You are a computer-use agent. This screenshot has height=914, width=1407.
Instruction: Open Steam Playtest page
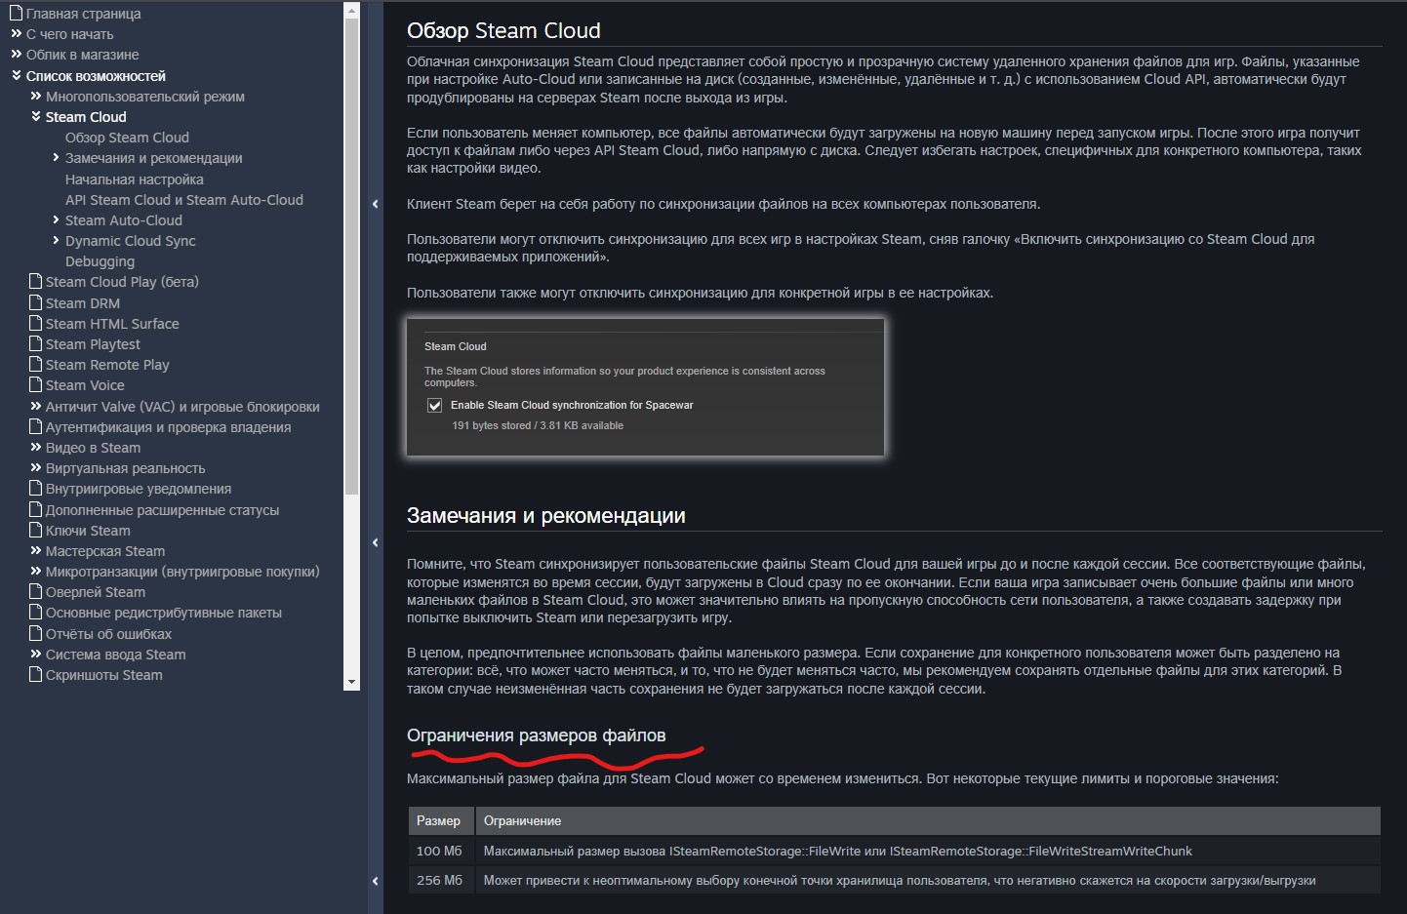click(x=93, y=344)
